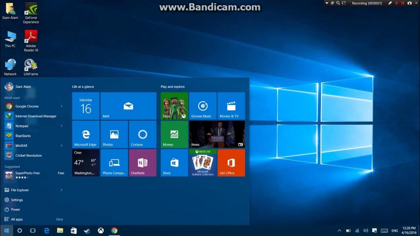Image resolution: width=420 pixels, height=236 pixels.
Task: Open Chrome from the taskbar
Action: tap(114, 230)
